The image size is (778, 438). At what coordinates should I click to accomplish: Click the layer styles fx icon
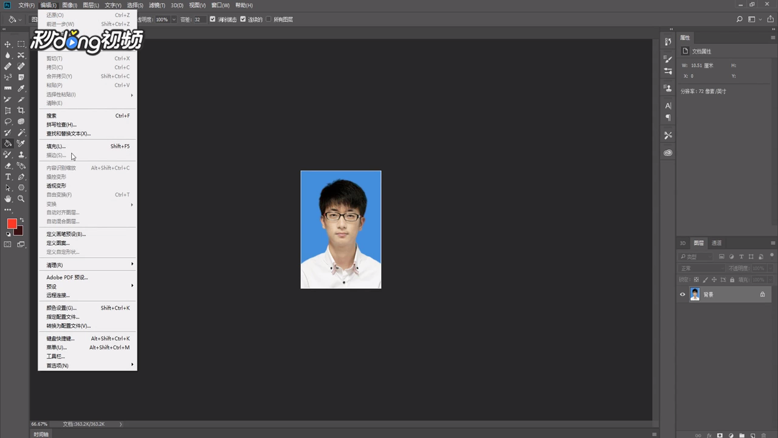pyautogui.click(x=709, y=436)
